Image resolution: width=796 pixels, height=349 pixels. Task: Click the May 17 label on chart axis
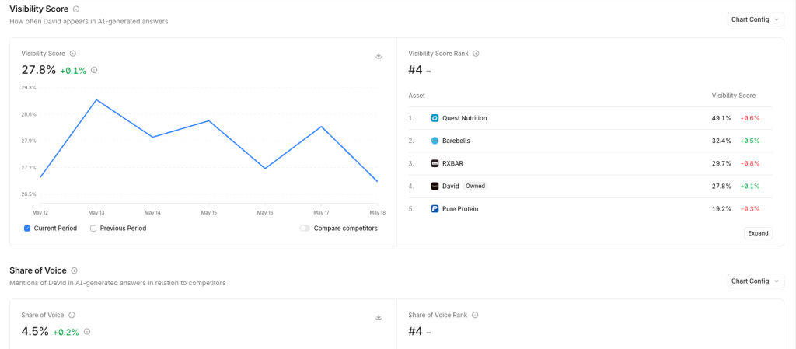click(321, 212)
